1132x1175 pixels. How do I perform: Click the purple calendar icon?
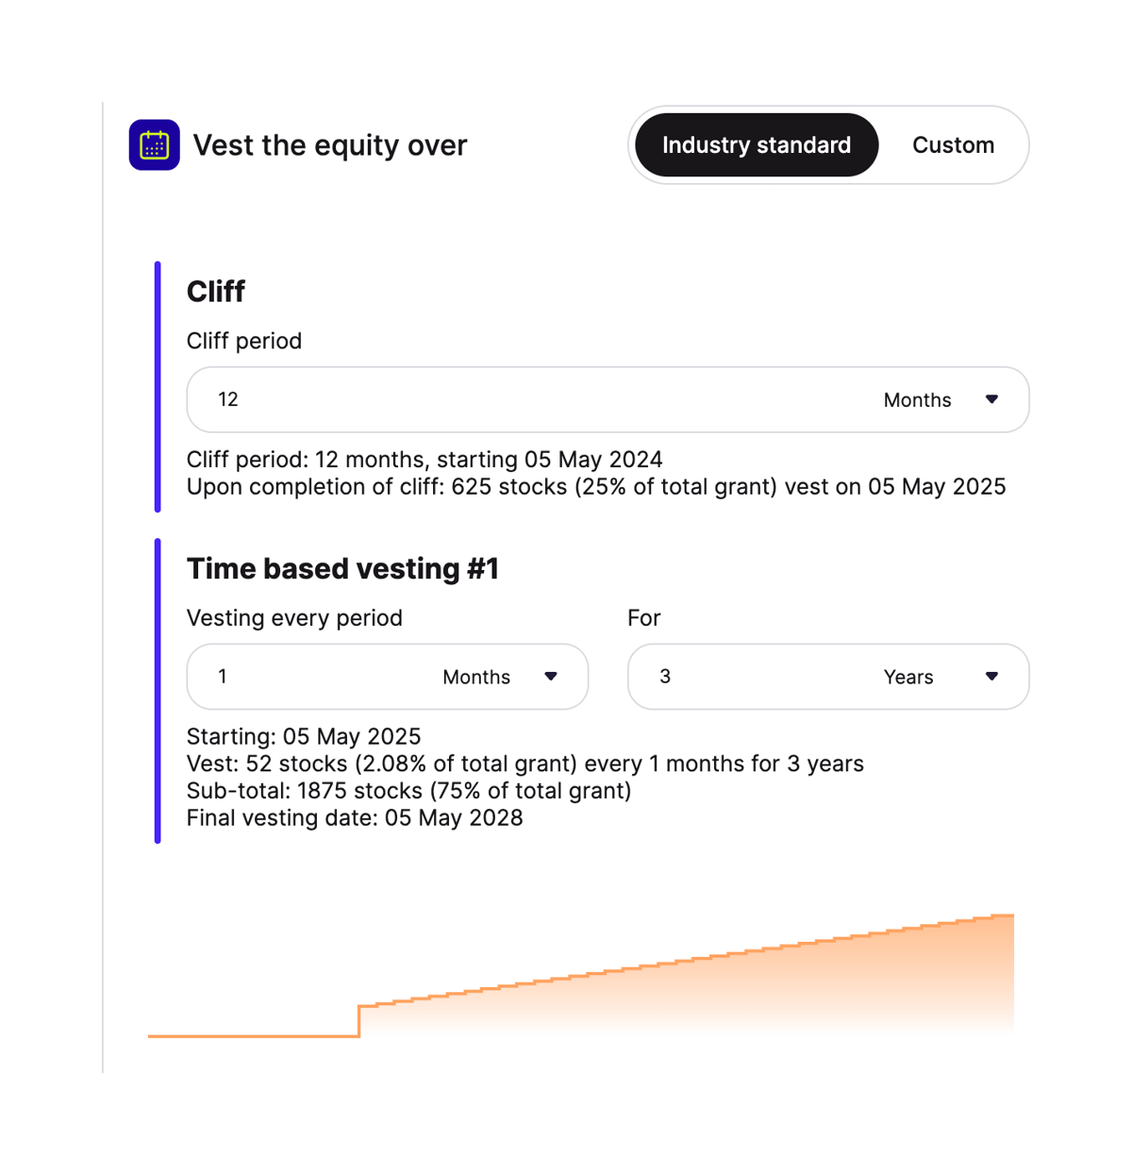[x=154, y=144]
